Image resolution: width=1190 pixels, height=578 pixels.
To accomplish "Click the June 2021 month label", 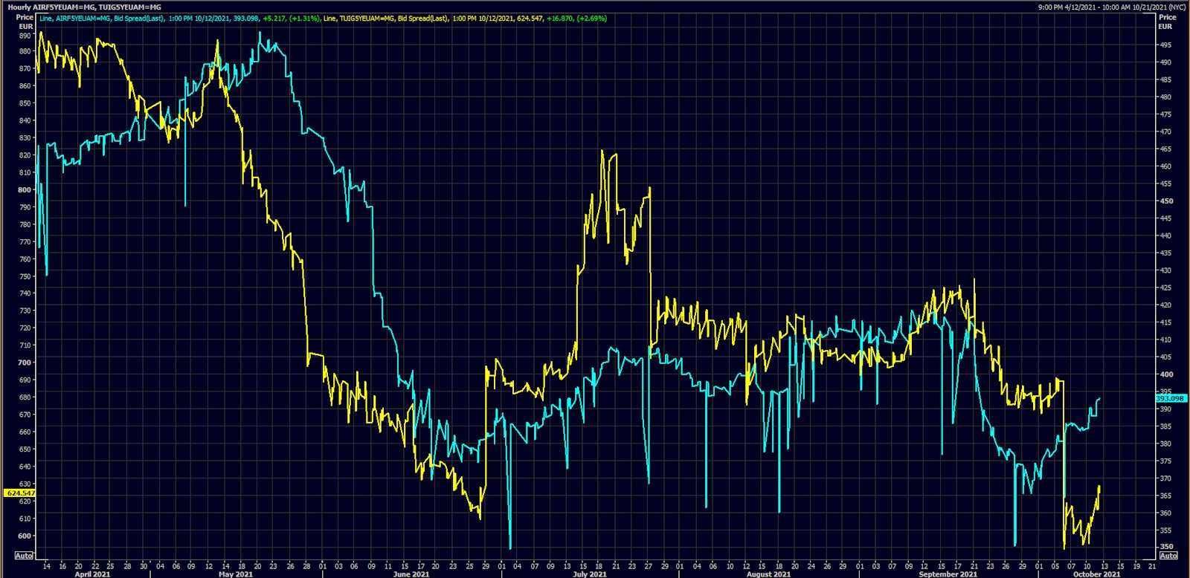I will tap(411, 574).
